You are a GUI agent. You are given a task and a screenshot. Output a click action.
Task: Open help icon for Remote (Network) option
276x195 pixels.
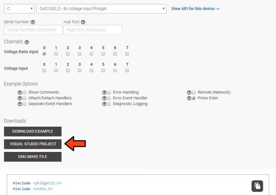pos(189,92)
